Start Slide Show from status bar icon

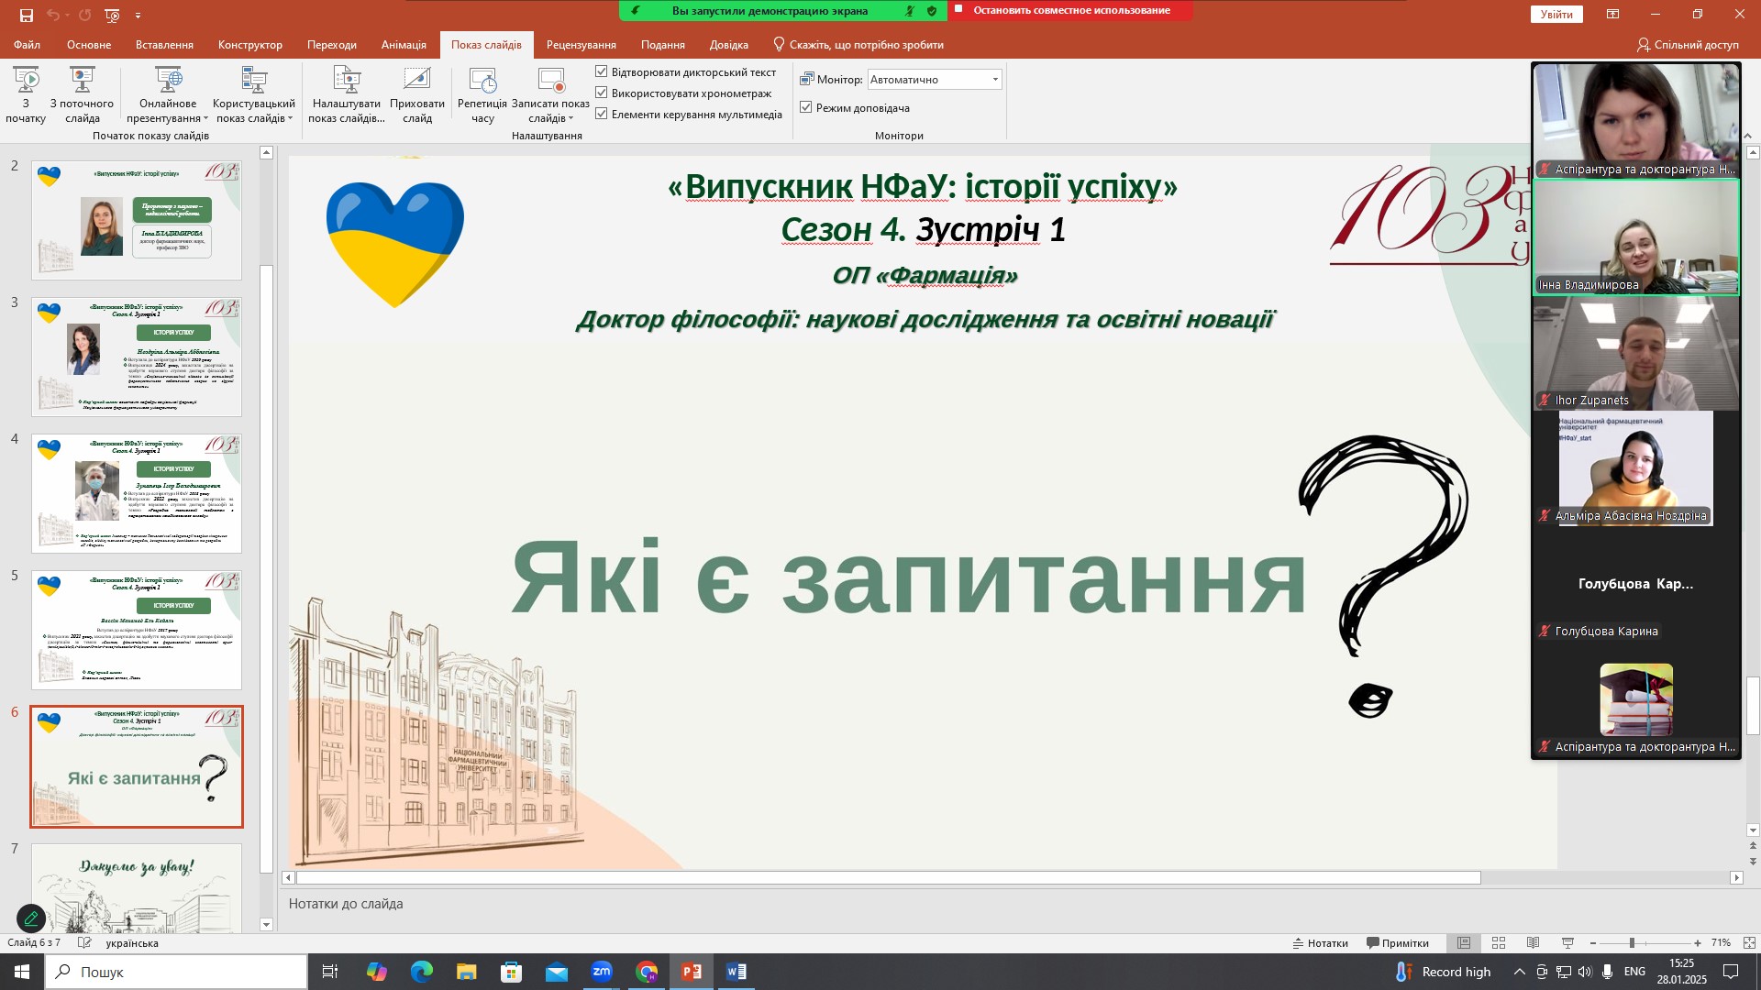point(1567,943)
